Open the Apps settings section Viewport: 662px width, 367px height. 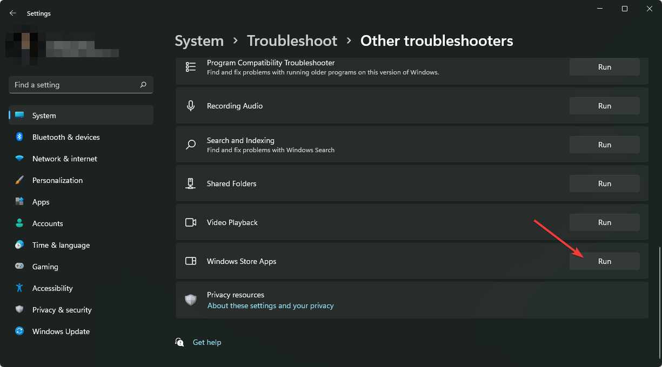(41, 202)
